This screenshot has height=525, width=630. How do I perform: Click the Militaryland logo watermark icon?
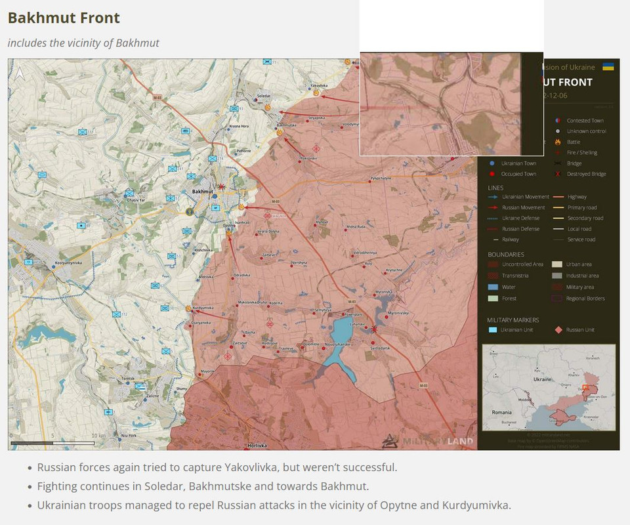(389, 440)
